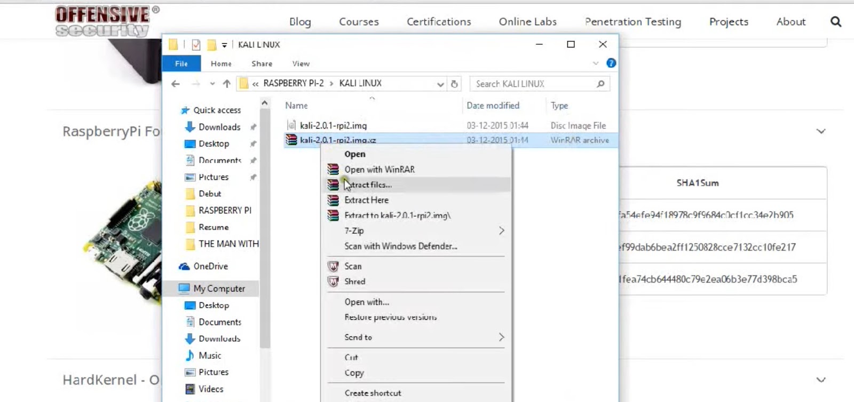Open the Blog link on the website
Viewport: 854px width, 402px height.
click(300, 22)
